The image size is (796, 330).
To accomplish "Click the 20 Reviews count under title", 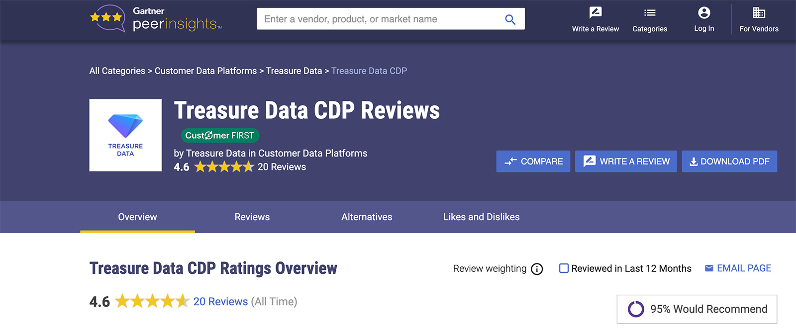I will [x=282, y=167].
